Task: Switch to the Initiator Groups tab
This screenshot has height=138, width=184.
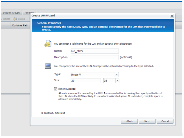Action: pos(11,13)
